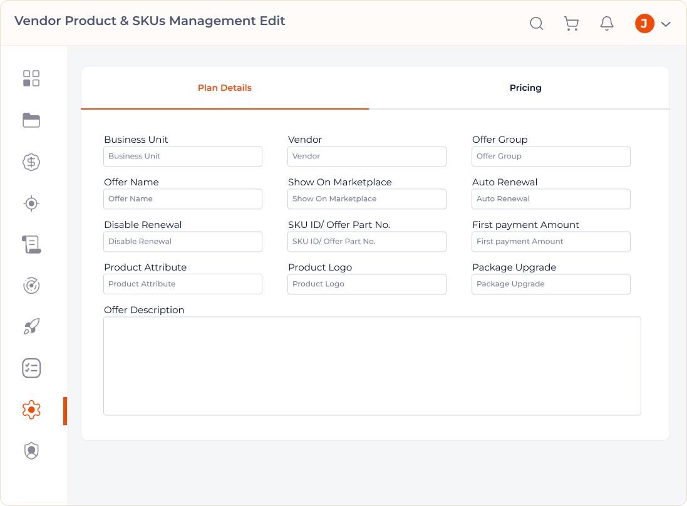Screen dimensions: 687x506
Task: Click the 'Package Upgrade' label above its field
Action: (x=514, y=267)
